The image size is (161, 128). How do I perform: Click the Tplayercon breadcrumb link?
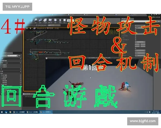click(41, 28)
